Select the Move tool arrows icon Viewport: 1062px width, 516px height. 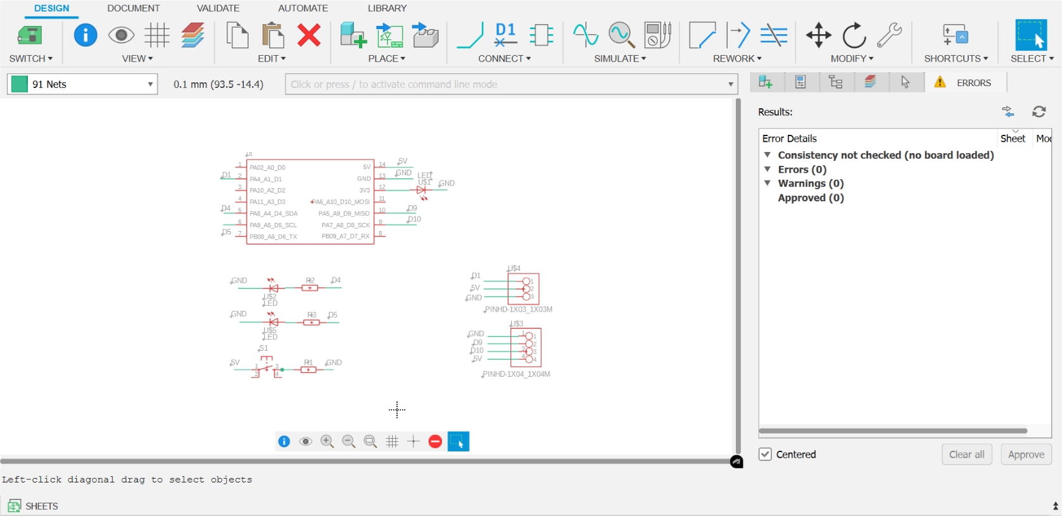(x=818, y=35)
